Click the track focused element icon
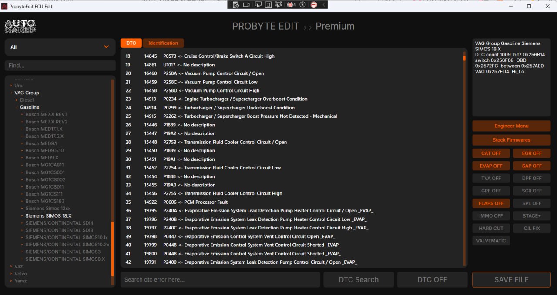 (x=278, y=5)
